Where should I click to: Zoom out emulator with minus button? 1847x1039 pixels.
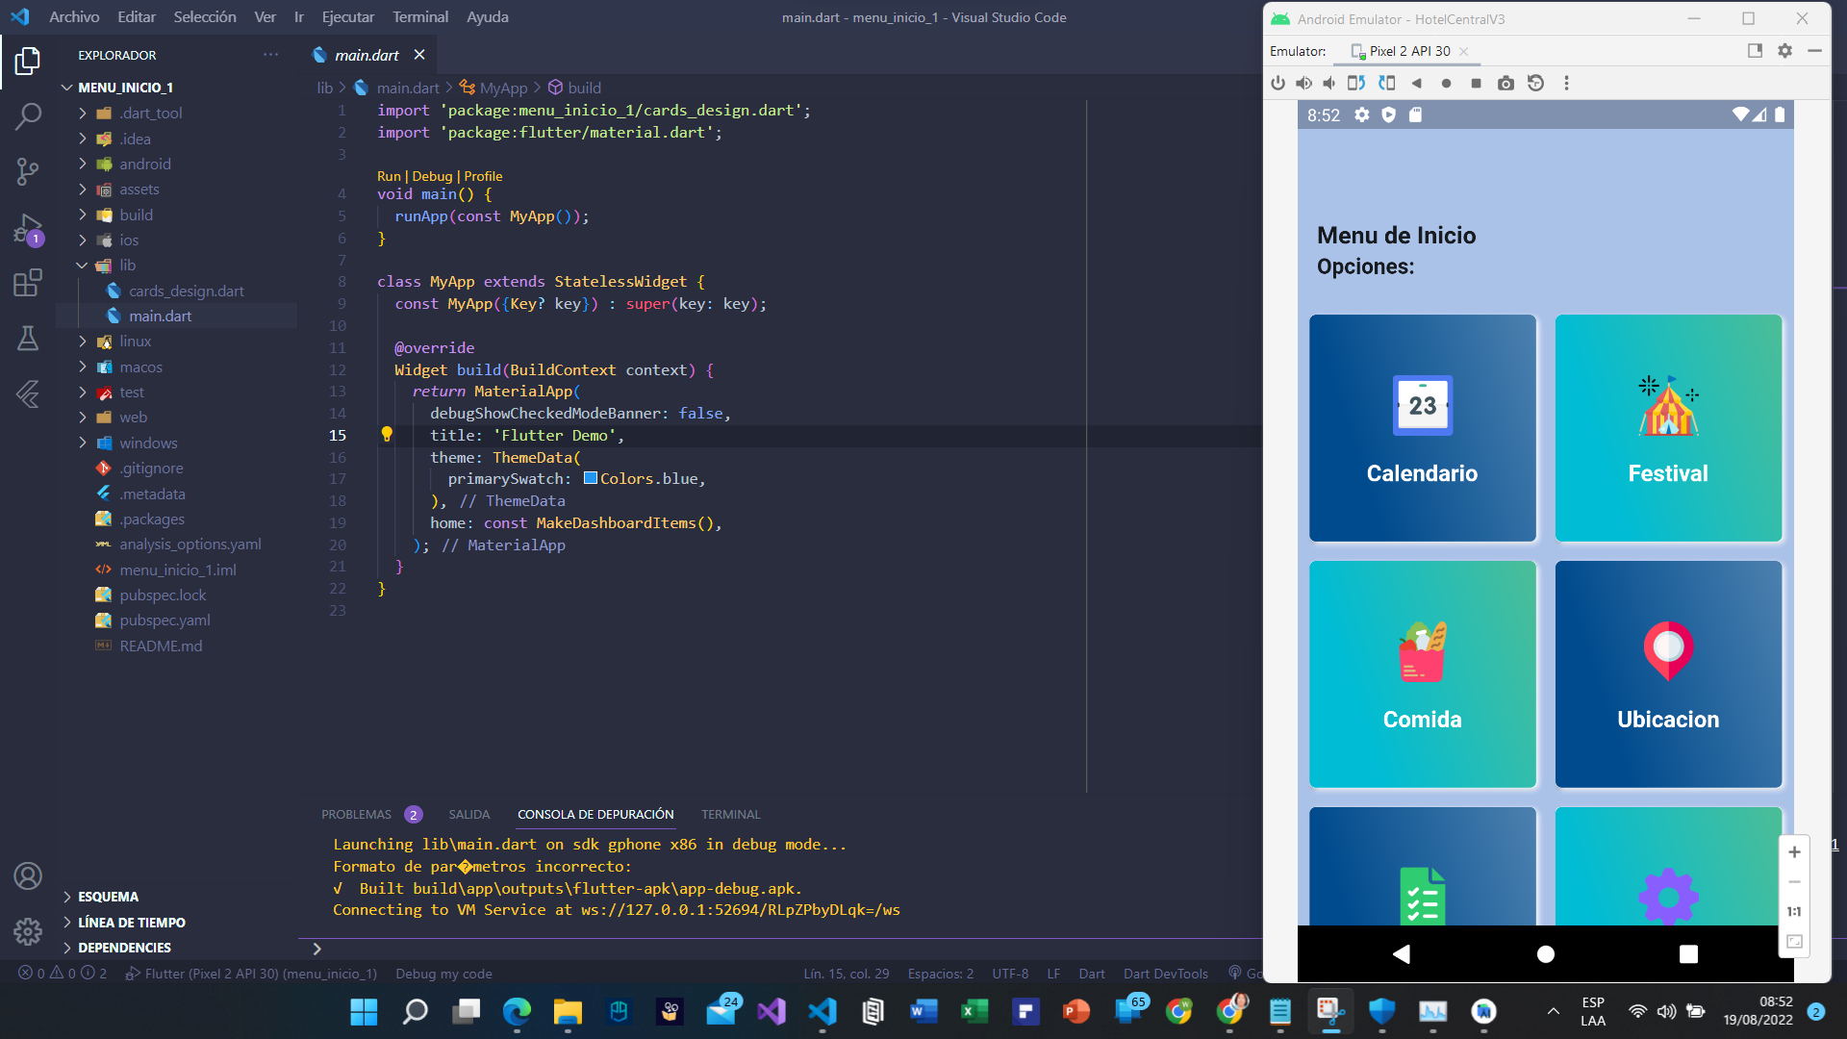[x=1794, y=882]
